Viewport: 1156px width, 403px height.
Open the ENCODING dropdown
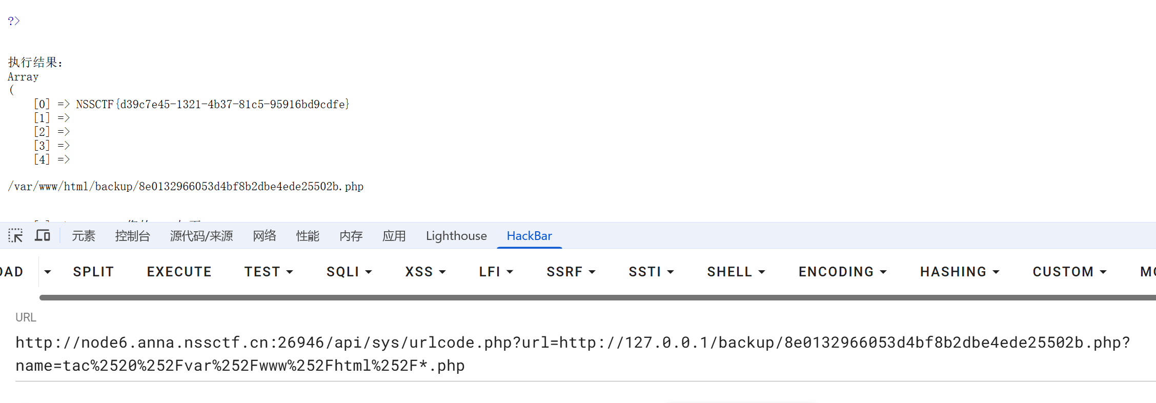coord(843,272)
